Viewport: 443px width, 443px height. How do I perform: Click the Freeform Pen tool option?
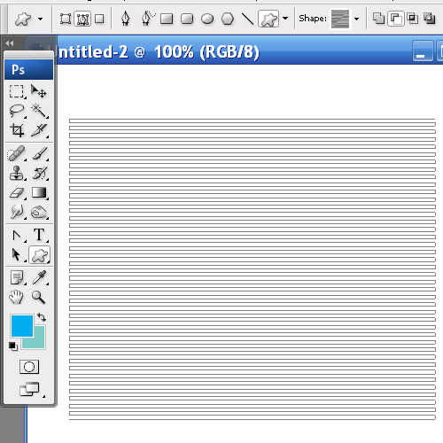[x=147, y=19]
